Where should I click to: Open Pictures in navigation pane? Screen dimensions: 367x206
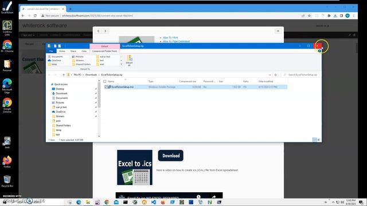pyautogui.click(x=58, y=102)
